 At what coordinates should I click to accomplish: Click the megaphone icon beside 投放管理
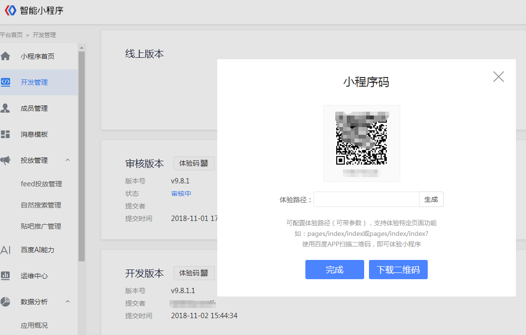(x=5, y=160)
